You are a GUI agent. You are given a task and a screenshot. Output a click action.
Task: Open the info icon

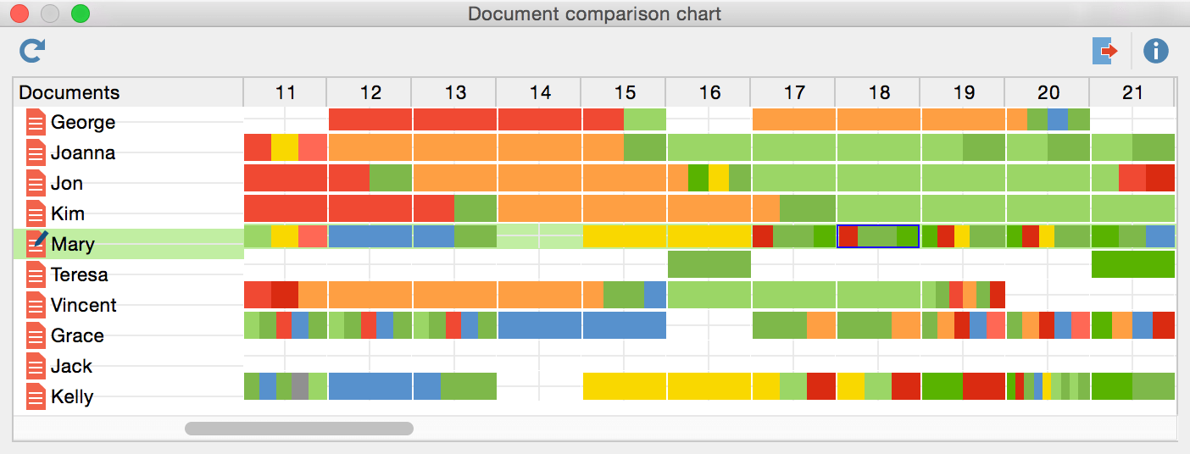click(1156, 52)
